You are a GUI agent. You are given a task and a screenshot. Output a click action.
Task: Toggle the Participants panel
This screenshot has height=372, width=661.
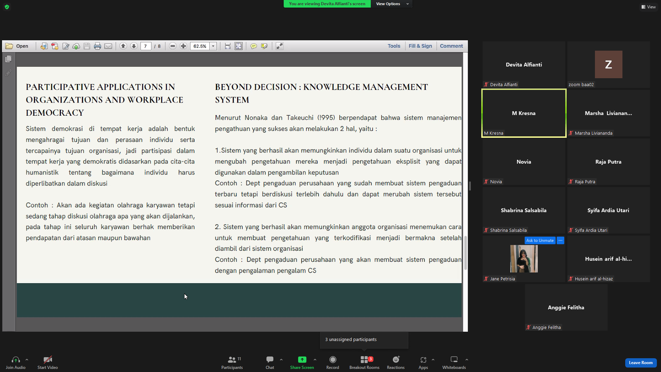[x=232, y=362]
